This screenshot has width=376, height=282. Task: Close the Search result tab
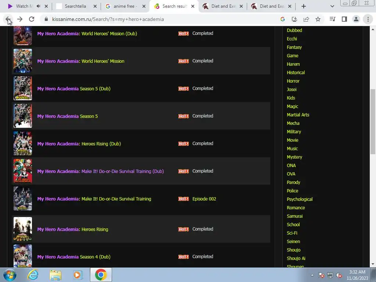193,6
